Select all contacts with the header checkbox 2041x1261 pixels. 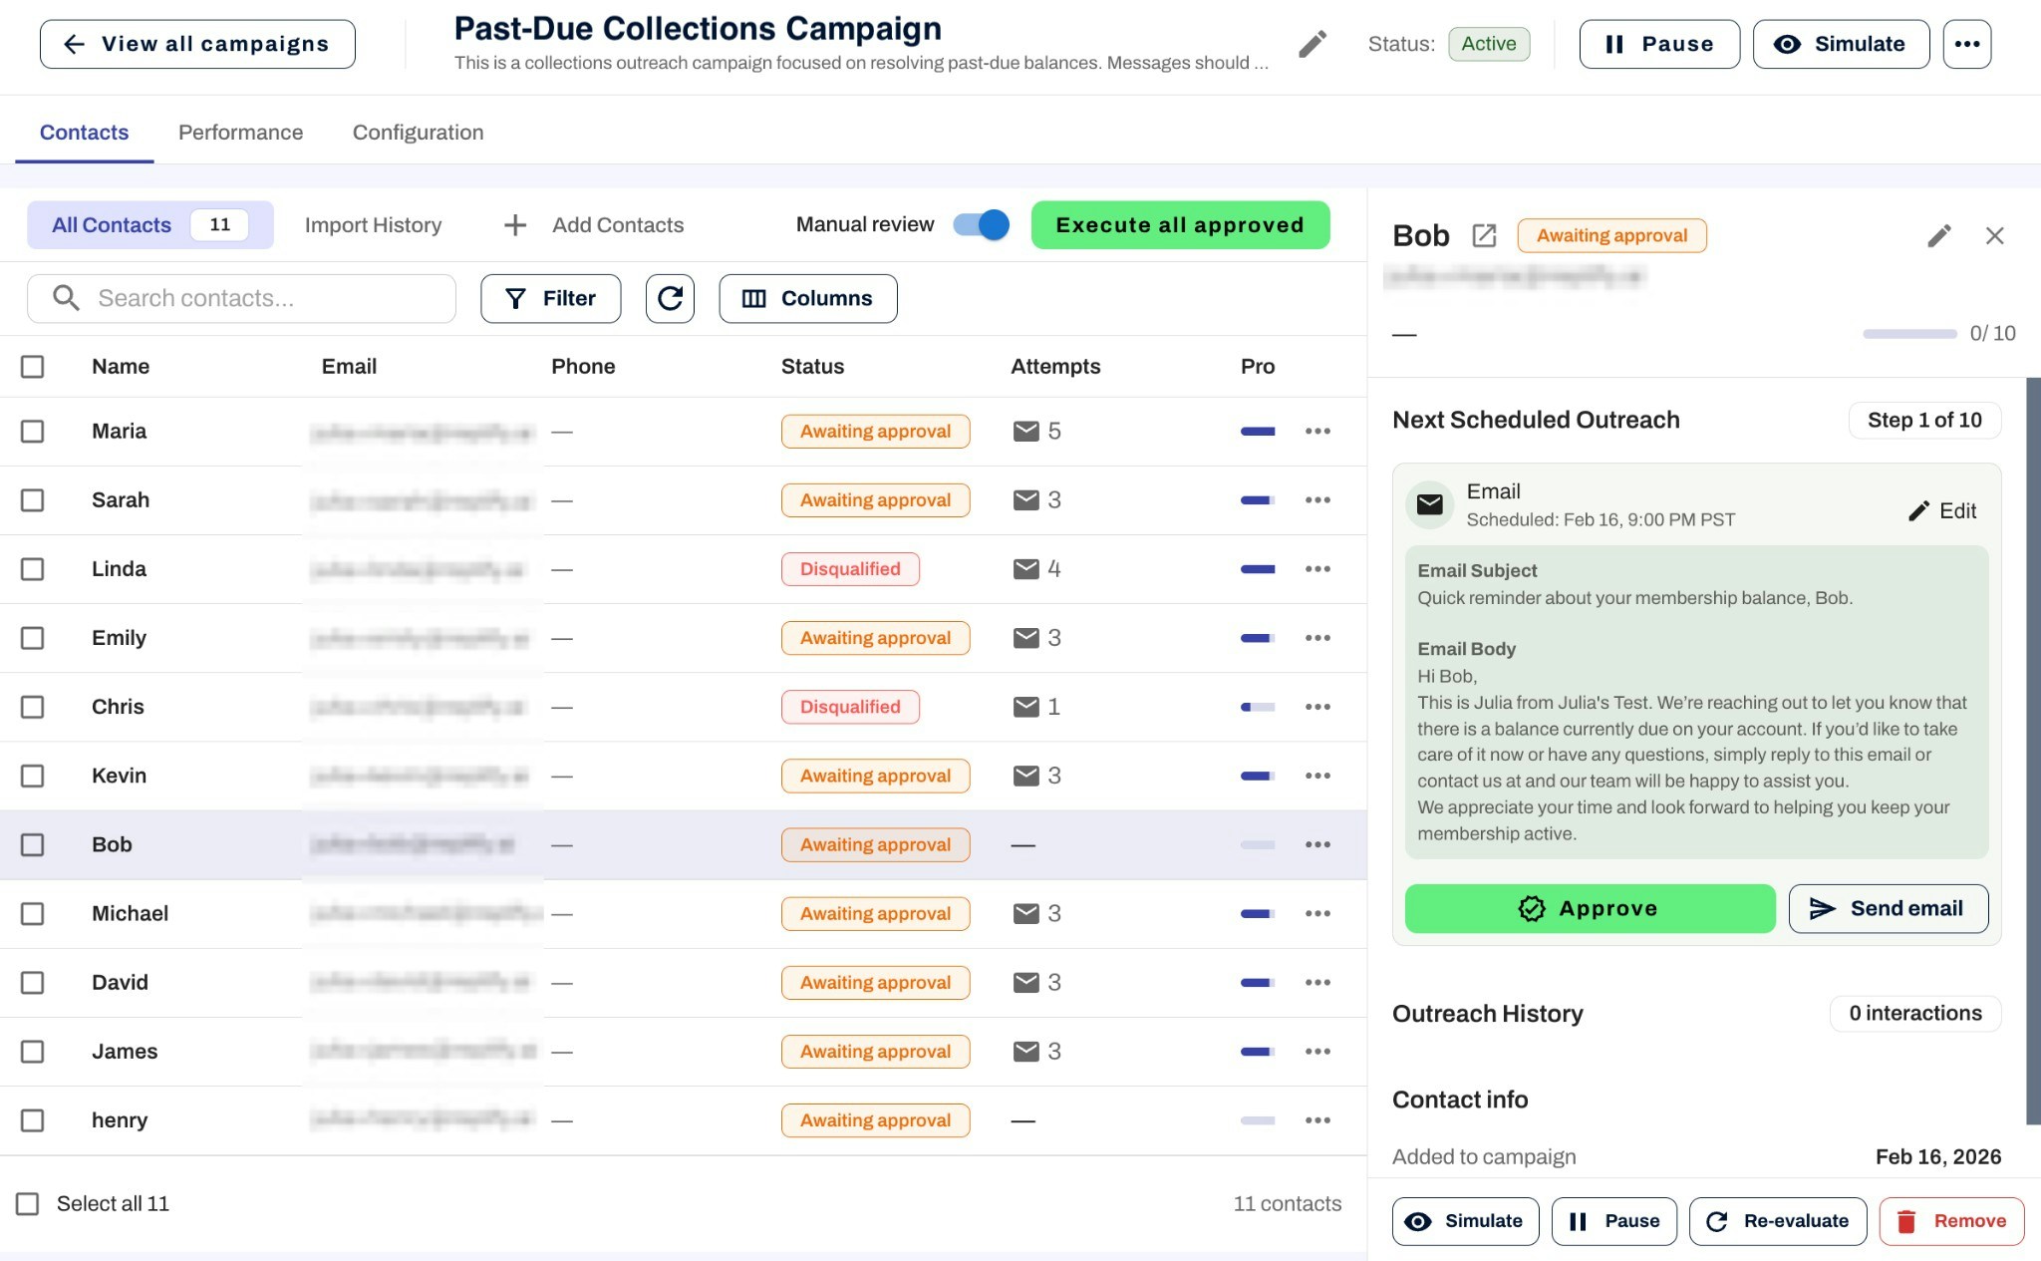(x=33, y=366)
